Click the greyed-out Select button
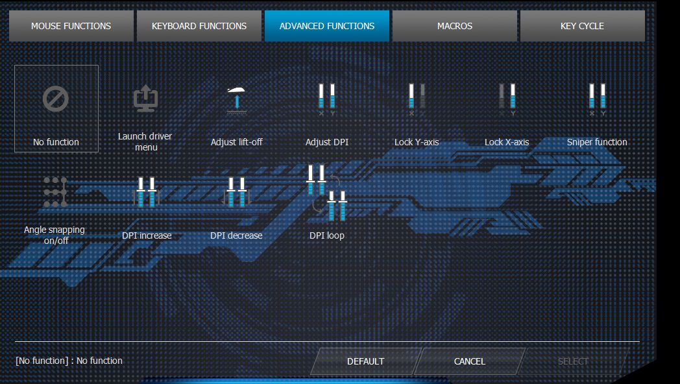680x384 pixels. click(573, 361)
